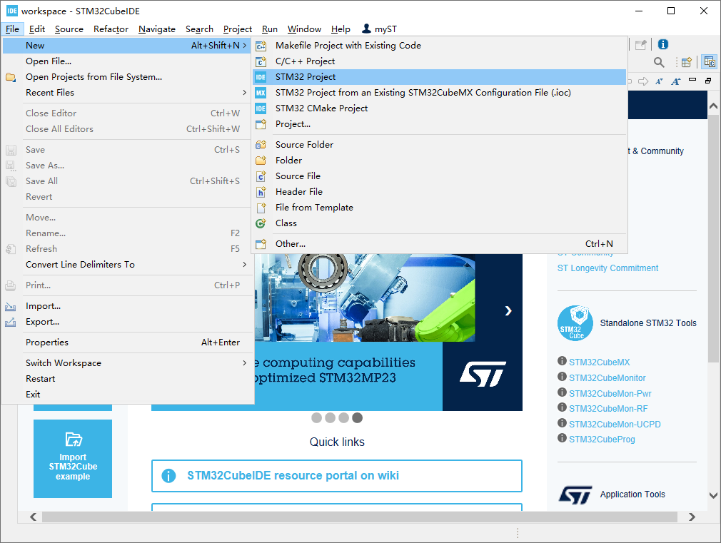Open the Information Center toolbar icon

662,44
